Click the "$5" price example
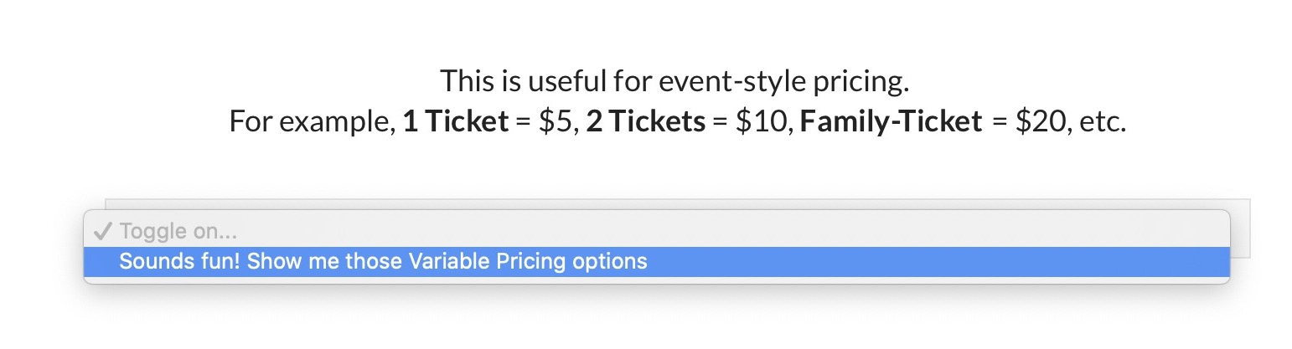Image resolution: width=1292 pixels, height=349 pixels. pyautogui.click(x=554, y=122)
